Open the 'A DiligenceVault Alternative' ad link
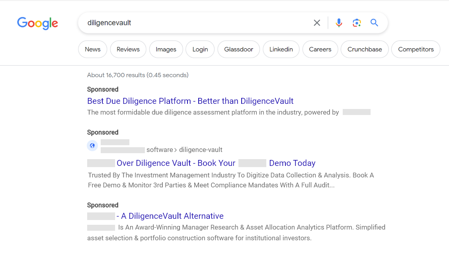This screenshot has height=257, width=449. 172,216
